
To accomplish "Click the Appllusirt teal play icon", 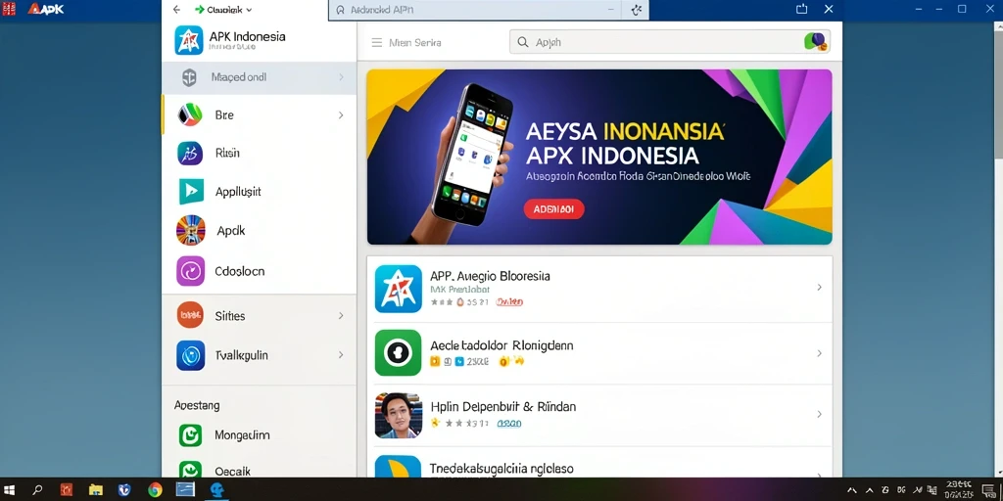I will coord(191,192).
